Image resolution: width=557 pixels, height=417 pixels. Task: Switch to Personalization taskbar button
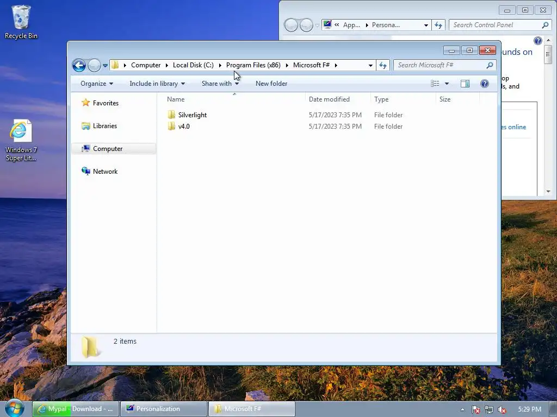coord(164,409)
